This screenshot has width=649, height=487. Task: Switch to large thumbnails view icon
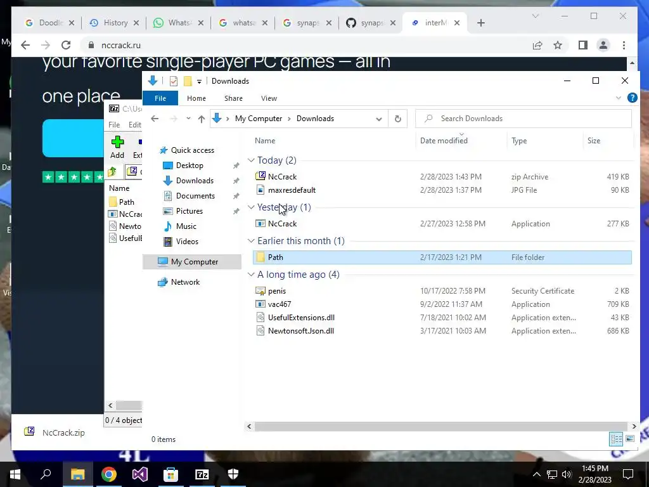coord(630,439)
